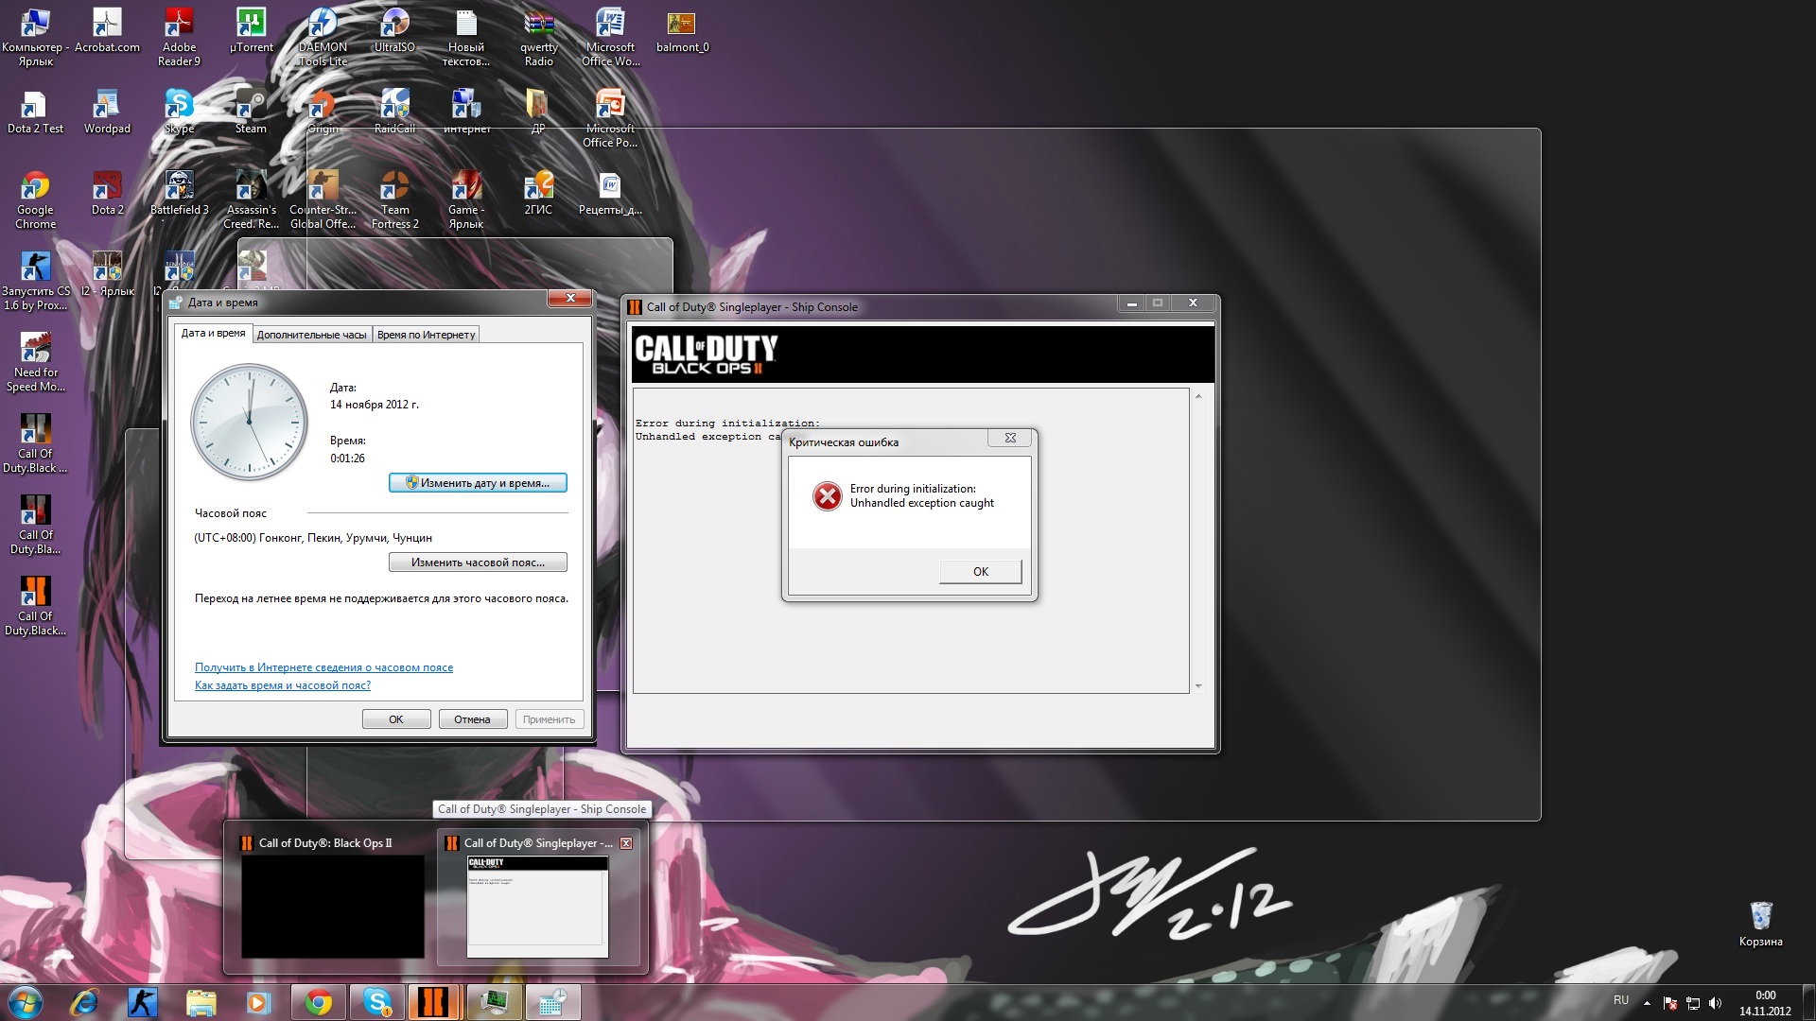Click Изменить дату и время button
The image size is (1816, 1021).
coord(478,483)
